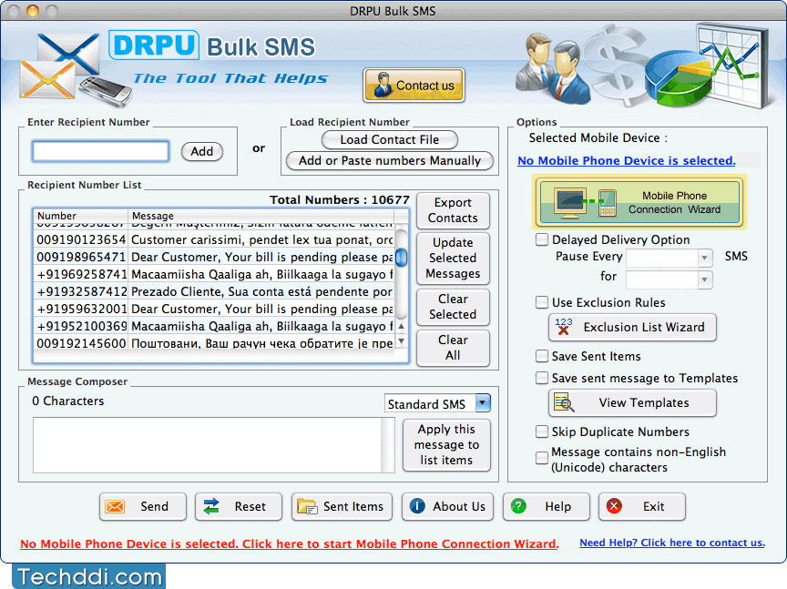The image size is (787, 589).
Task: Click the Number column header
Action: [x=81, y=216]
